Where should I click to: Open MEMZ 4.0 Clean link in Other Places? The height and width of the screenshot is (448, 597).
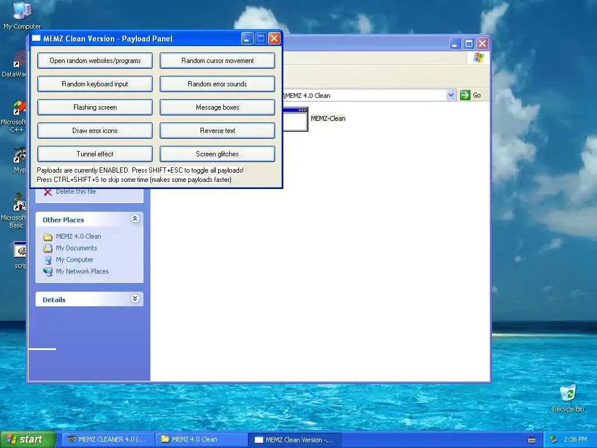pyautogui.click(x=79, y=236)
